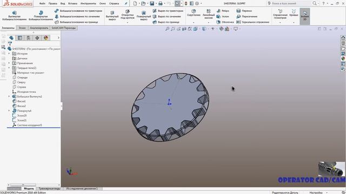Select the Оболочка shell tool
The height and width of the screenshot is (194, 346).
pyautogui.click(x=225, y=22)
